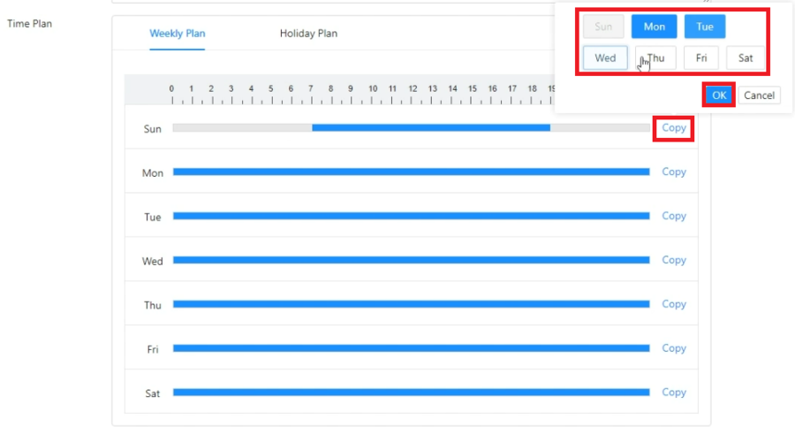795x435 pixels.
Task: Click the Sun row label
Action: click(152, 129)
